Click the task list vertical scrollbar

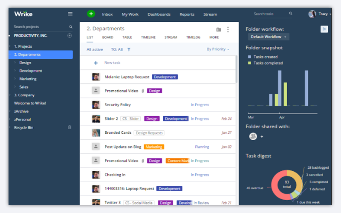pyautogui.click(x=236, y=69)
